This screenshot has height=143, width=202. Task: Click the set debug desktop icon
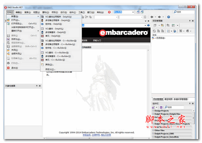[x=142, y=12]
